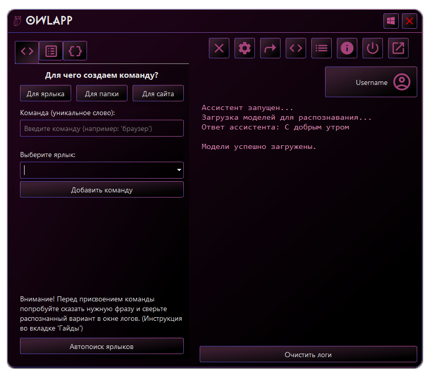429x372 pixels.
Task: Open the list icon in top toolbar
Action: pos(321,48)
